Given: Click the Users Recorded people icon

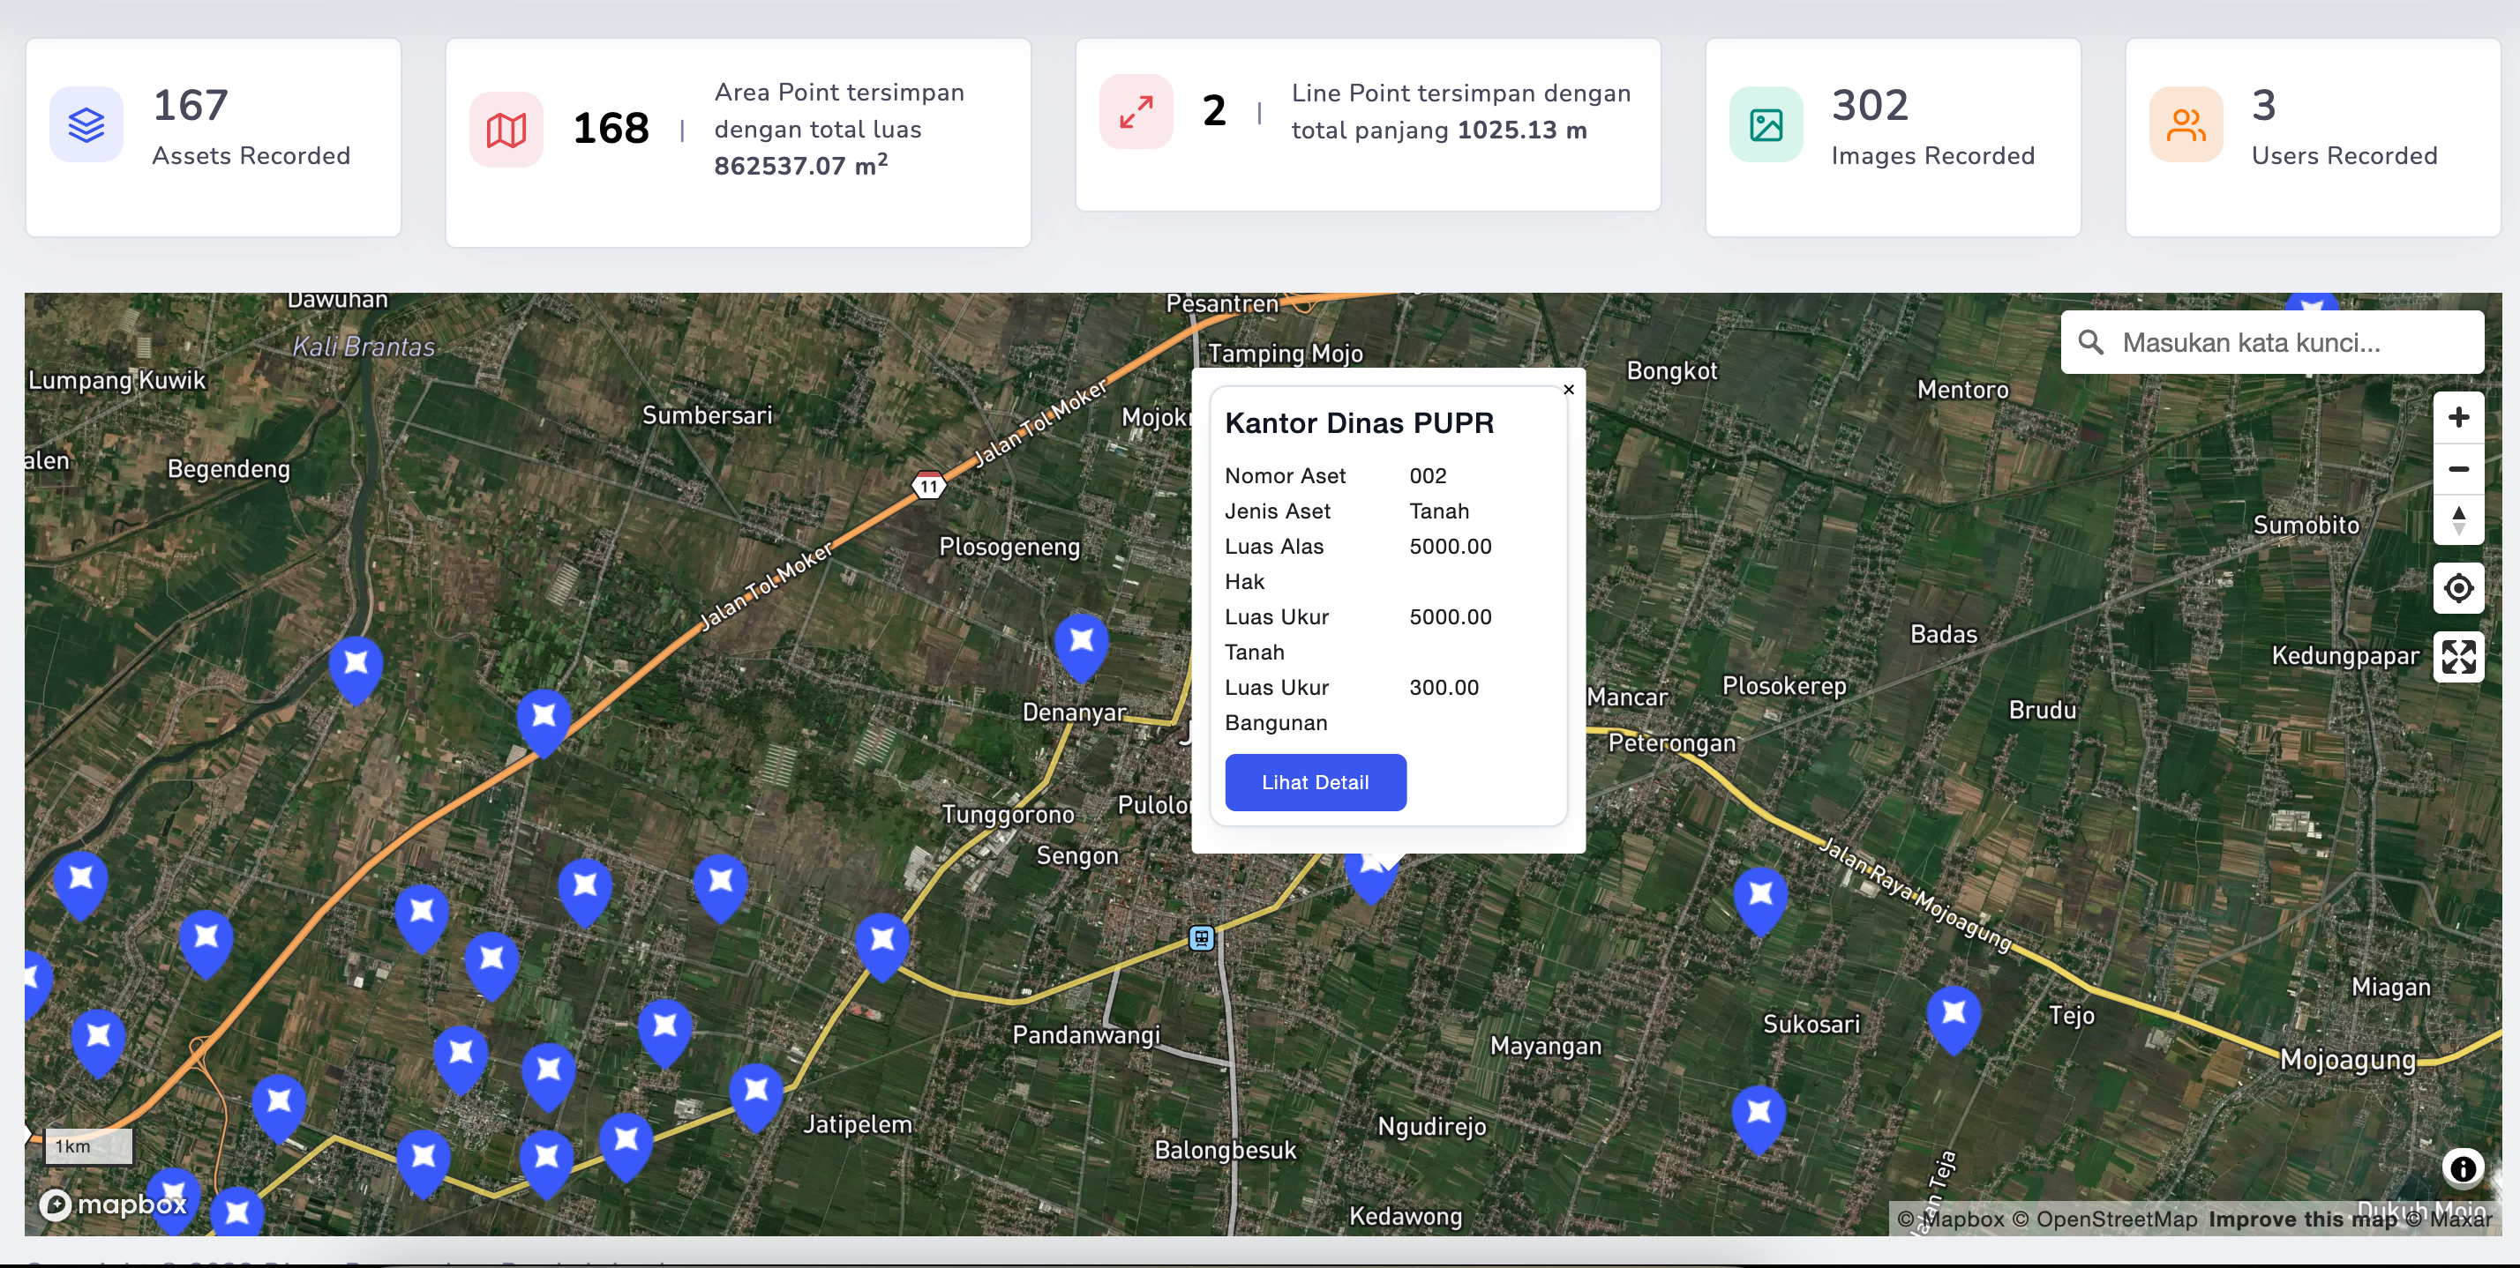Looking at the screenshot, I should click(x=2186, y=125).
